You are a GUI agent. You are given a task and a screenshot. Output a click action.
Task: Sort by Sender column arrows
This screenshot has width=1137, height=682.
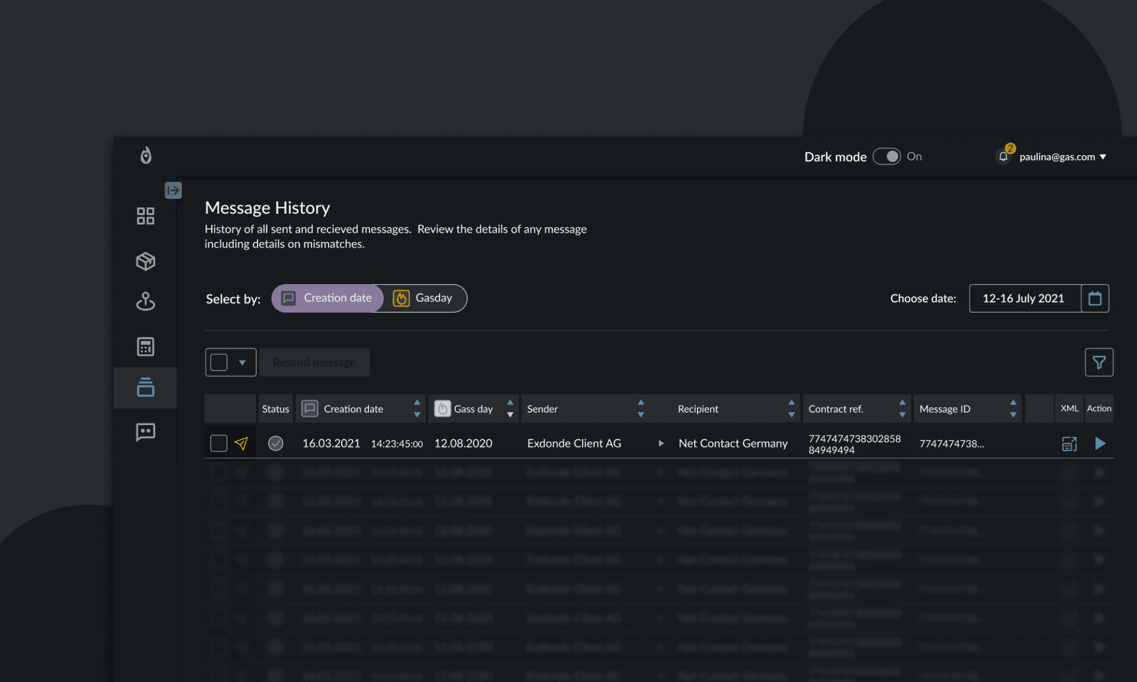tap(641, 408)
